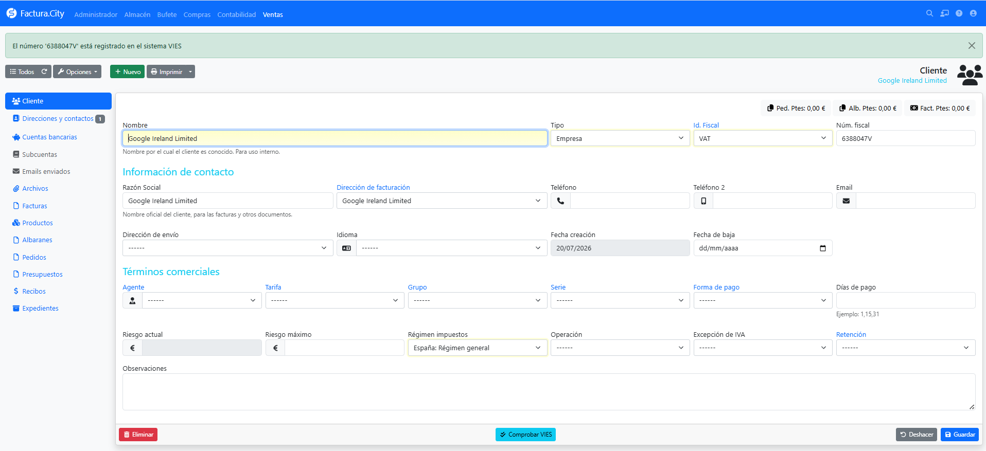Switch to Direcciones y contactos tab

point(58,118)
